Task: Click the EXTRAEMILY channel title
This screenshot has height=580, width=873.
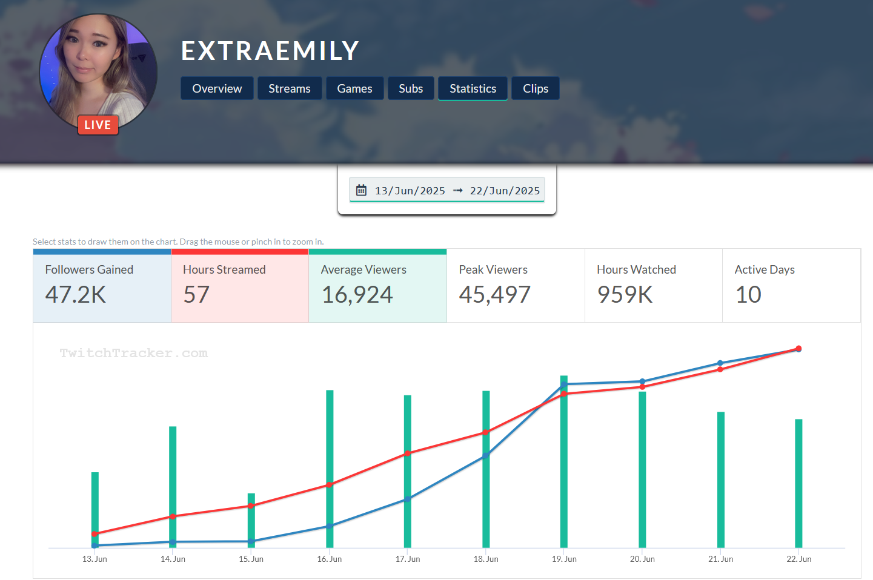Action: [270, 51]
